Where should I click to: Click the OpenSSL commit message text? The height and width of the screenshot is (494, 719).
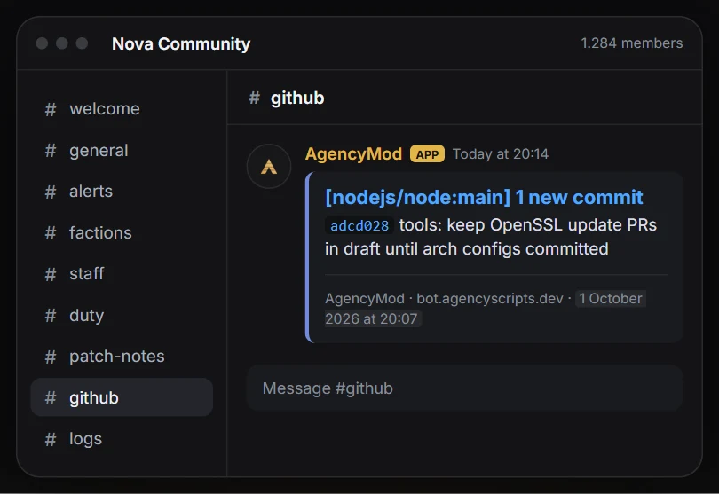pos(491,237)
